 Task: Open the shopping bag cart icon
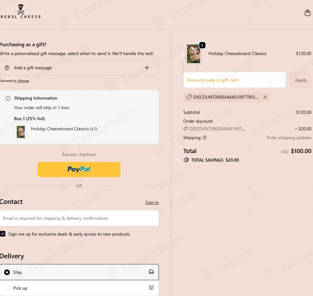point(307,13)
